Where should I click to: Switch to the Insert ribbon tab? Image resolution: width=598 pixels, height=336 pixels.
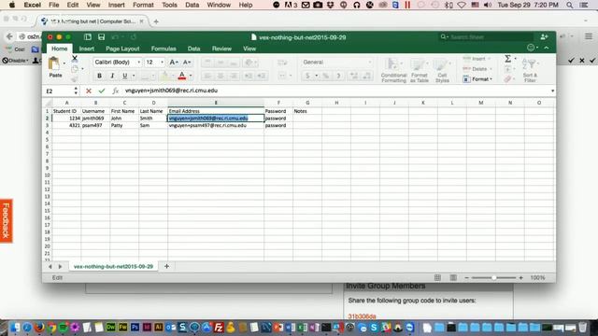pos(87,49)
